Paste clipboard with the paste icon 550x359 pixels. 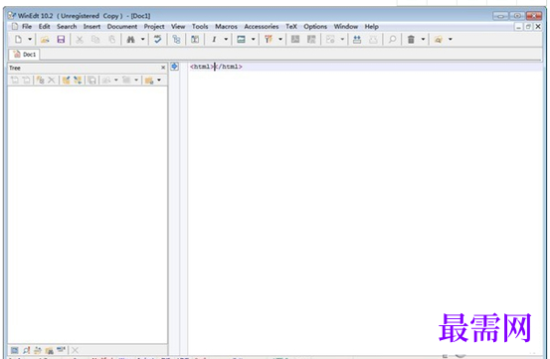(x=112, y=39)
